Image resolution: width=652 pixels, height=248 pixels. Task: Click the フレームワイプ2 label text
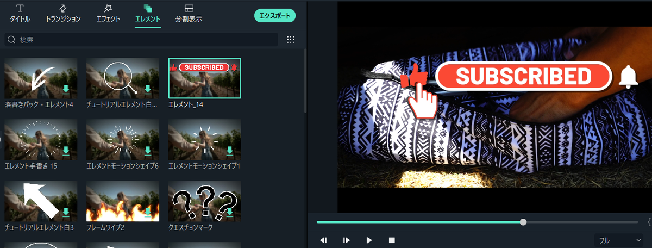tap(105, 227)
